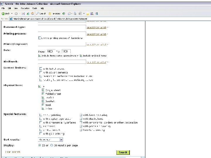Screen dimensions: 211x158
Task: Click the History toolbar icon
Action: pos(64,13)
